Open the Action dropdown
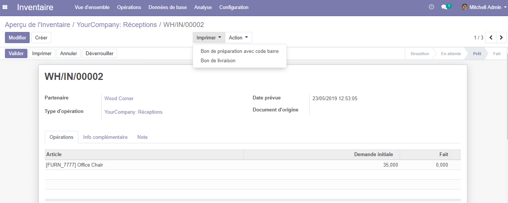 click(238, 38)
